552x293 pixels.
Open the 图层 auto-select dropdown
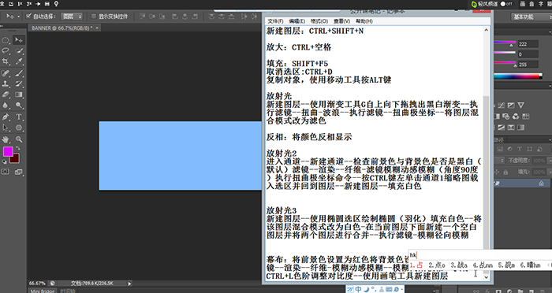72,17
